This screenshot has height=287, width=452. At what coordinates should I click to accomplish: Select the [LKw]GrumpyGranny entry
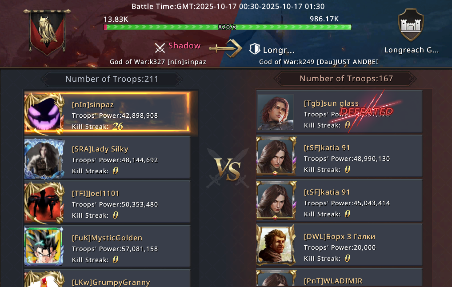pos(107,279)
